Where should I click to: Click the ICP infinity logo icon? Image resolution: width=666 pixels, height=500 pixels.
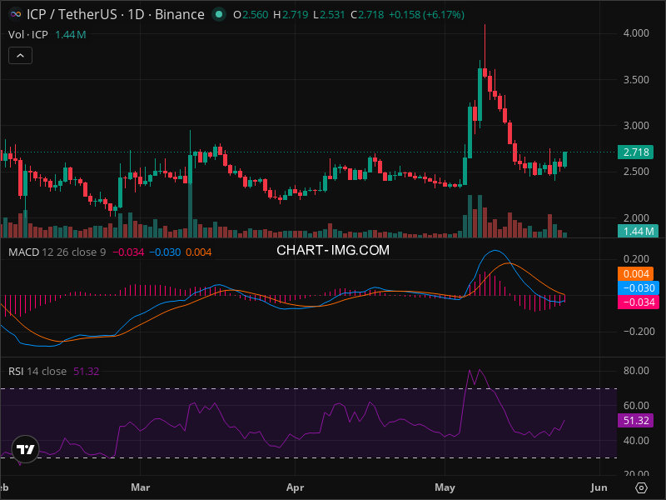point(16,14)
